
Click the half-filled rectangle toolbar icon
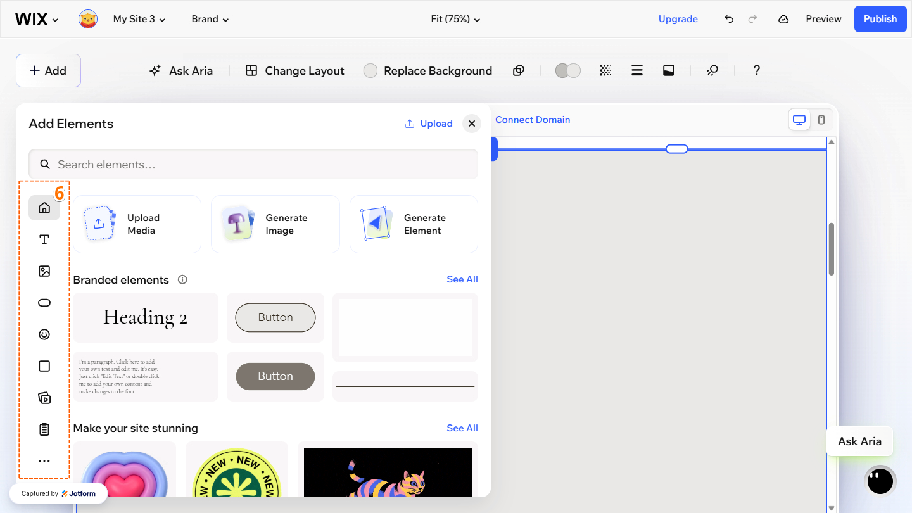(x=669, y=70)
